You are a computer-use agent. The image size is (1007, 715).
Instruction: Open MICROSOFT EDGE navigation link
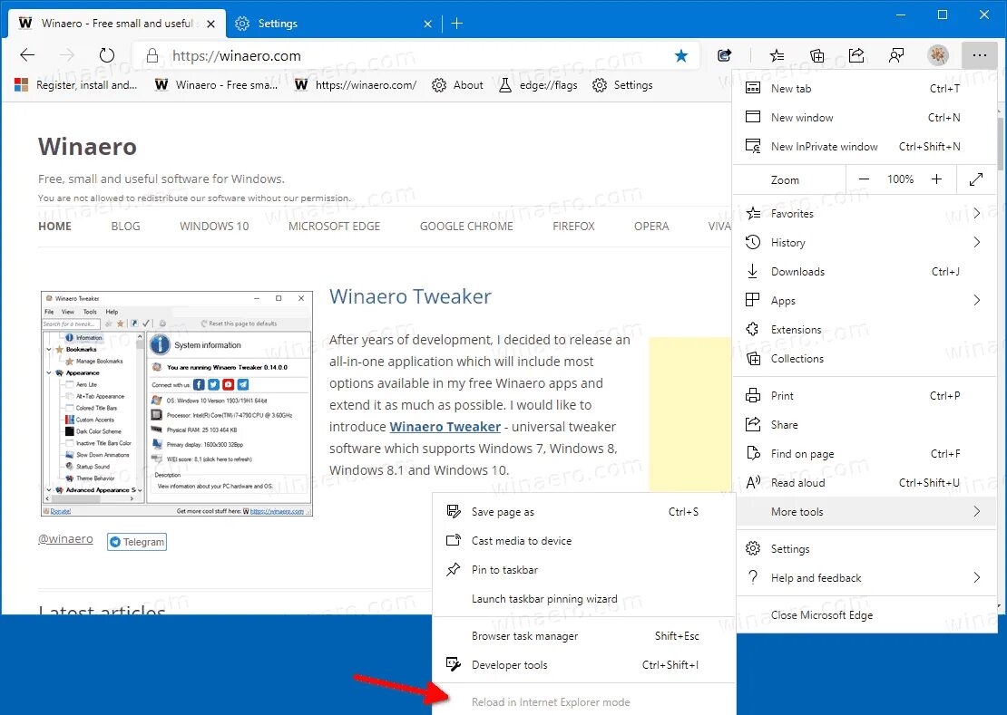334,227
